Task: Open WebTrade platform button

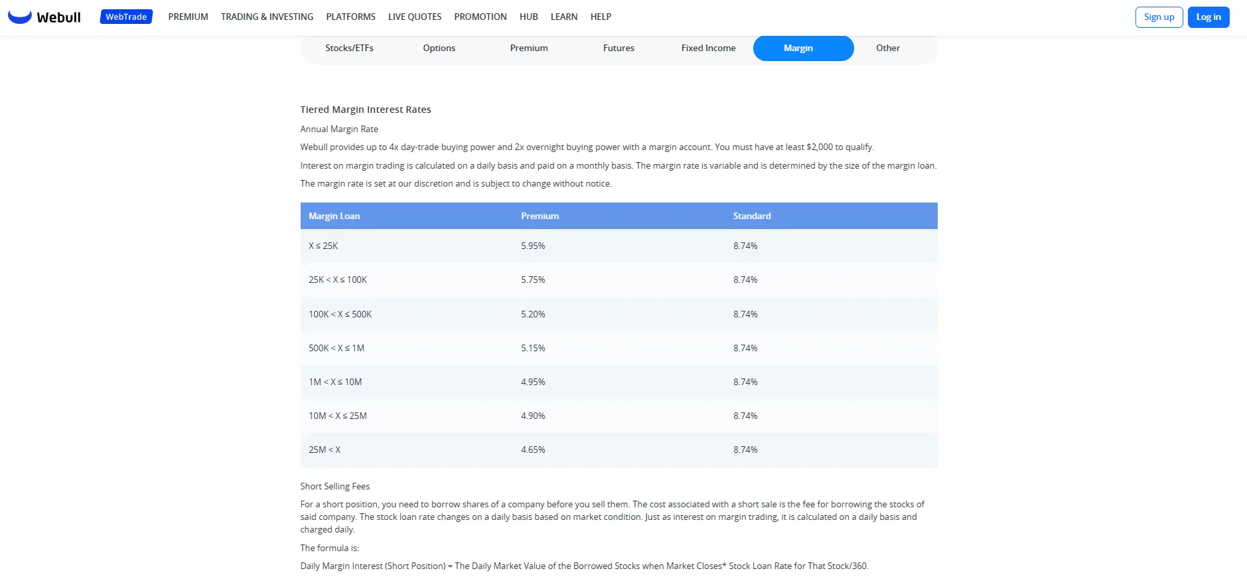Action: click(x=126, y=17)
